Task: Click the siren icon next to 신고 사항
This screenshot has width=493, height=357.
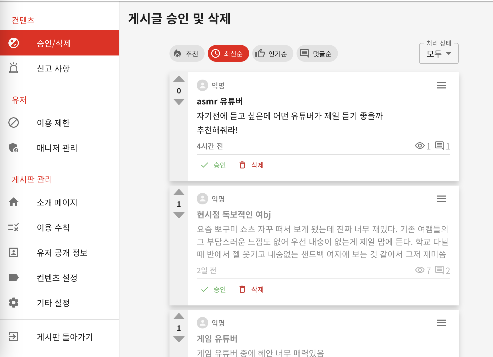Action: 14,68
